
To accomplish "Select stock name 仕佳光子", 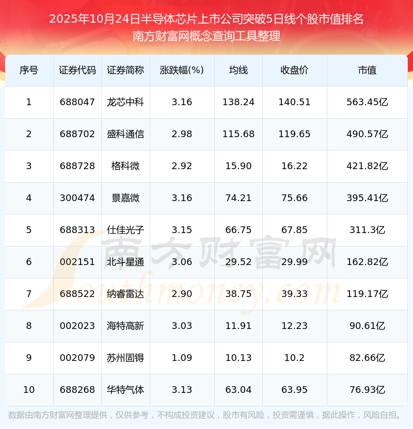I will (x=125, y=230).
